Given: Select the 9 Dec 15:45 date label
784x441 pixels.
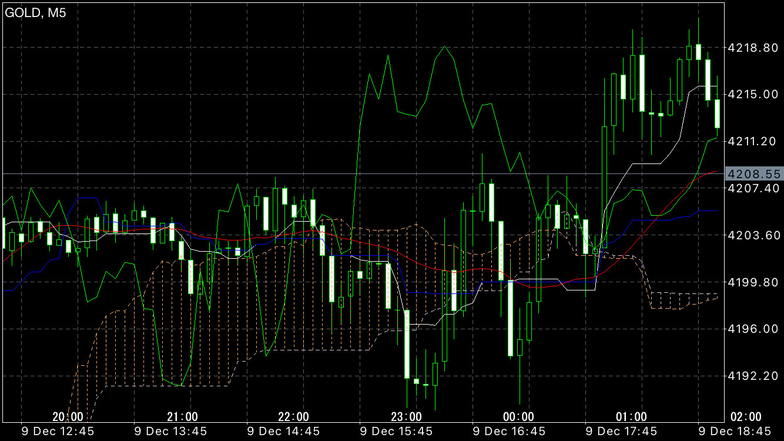Looking at the screenshot, I should click(397, 432).
